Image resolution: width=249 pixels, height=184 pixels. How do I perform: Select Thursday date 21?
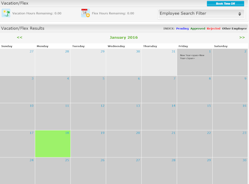[x=159, y=144]
